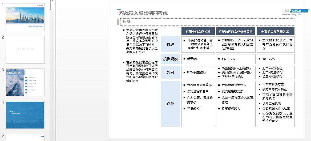The width and height of the screenshot is (311, 141).
Task: Click bullet 需要较深入介入运营
Action: tap(276, 108)
